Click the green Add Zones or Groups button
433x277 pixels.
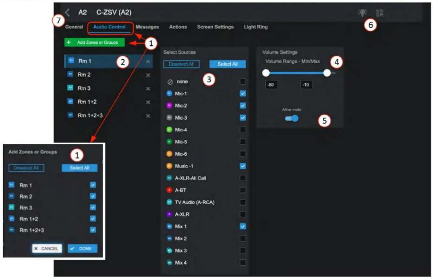point(94,43)
